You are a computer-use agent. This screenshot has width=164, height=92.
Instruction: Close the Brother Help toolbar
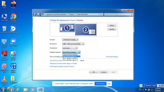(x=162, y=86)
